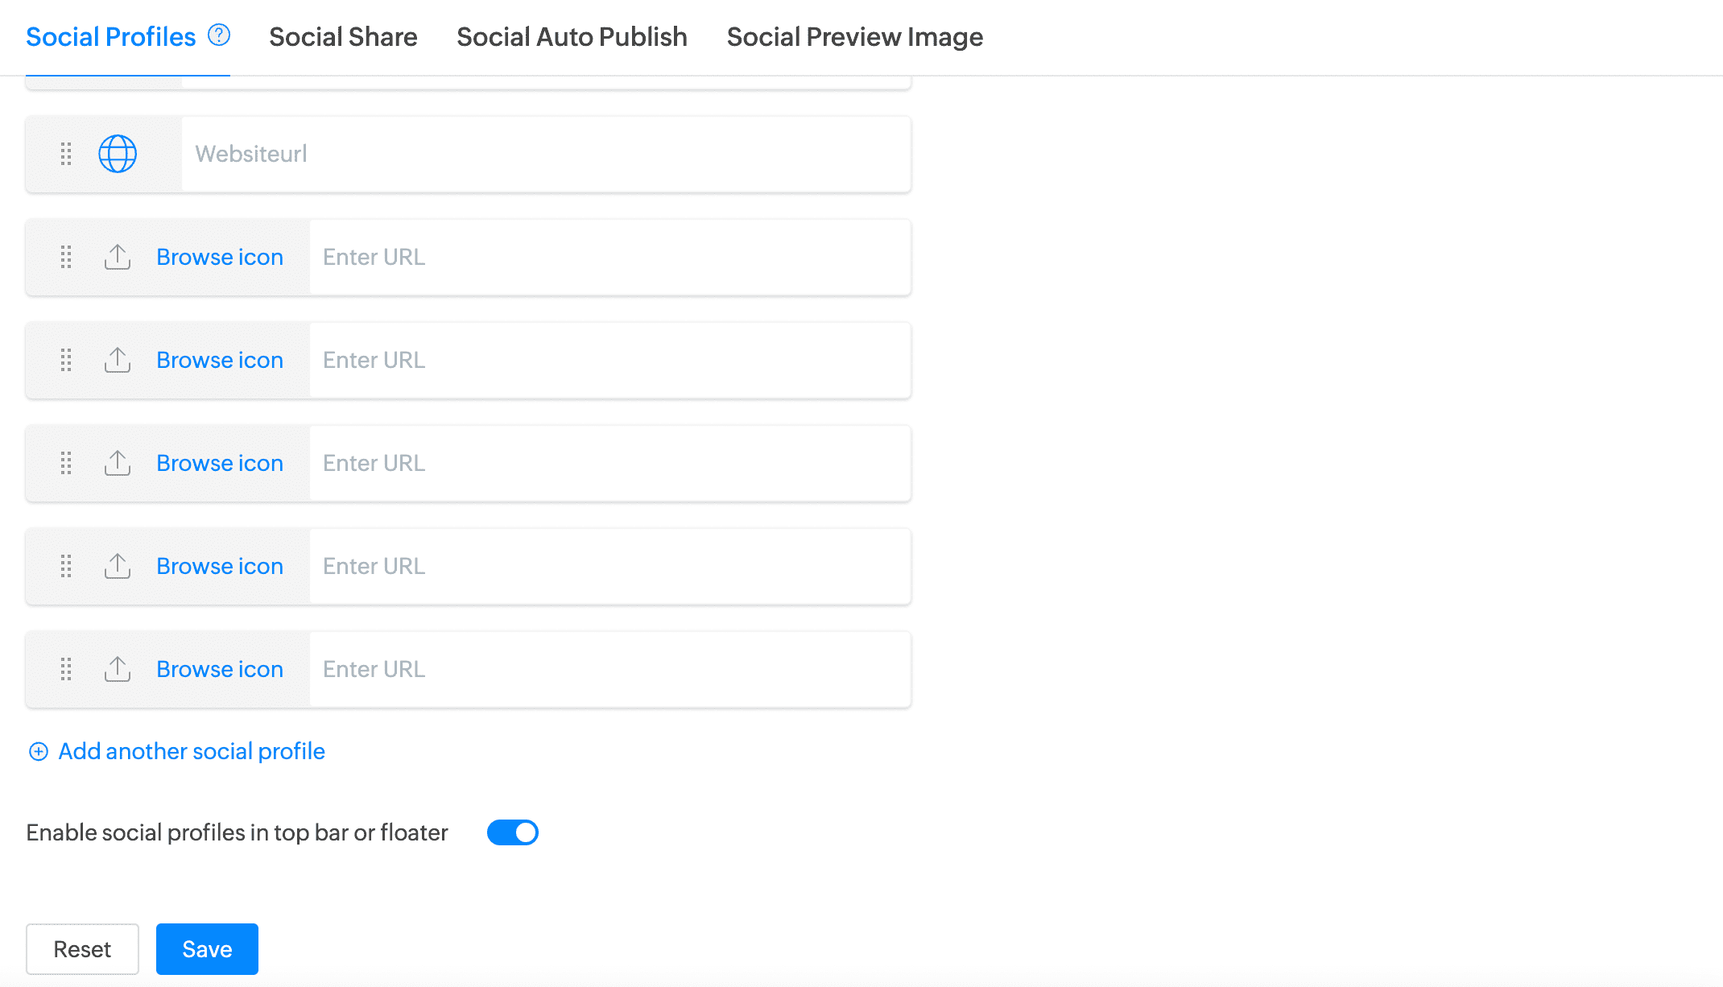This screenshot has height=987, width=1723.
Task: Click the drag handle of fourth Browse icon row
Action: 66,566
